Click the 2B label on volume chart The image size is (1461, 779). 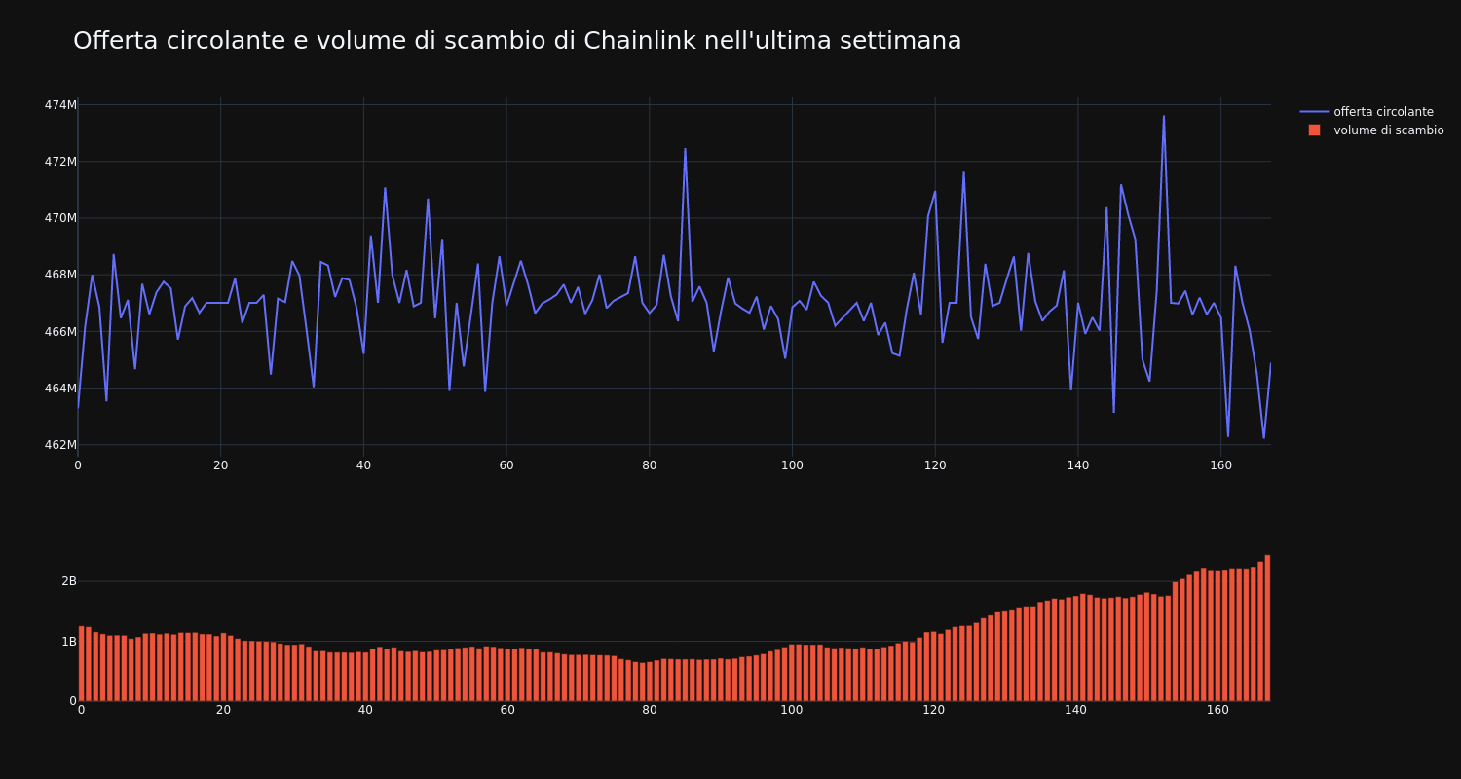point(69,581)
